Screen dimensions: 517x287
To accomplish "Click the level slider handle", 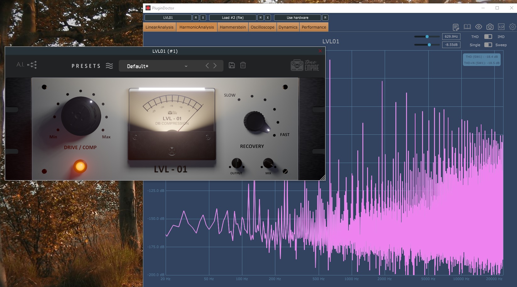I will [429, 45].
